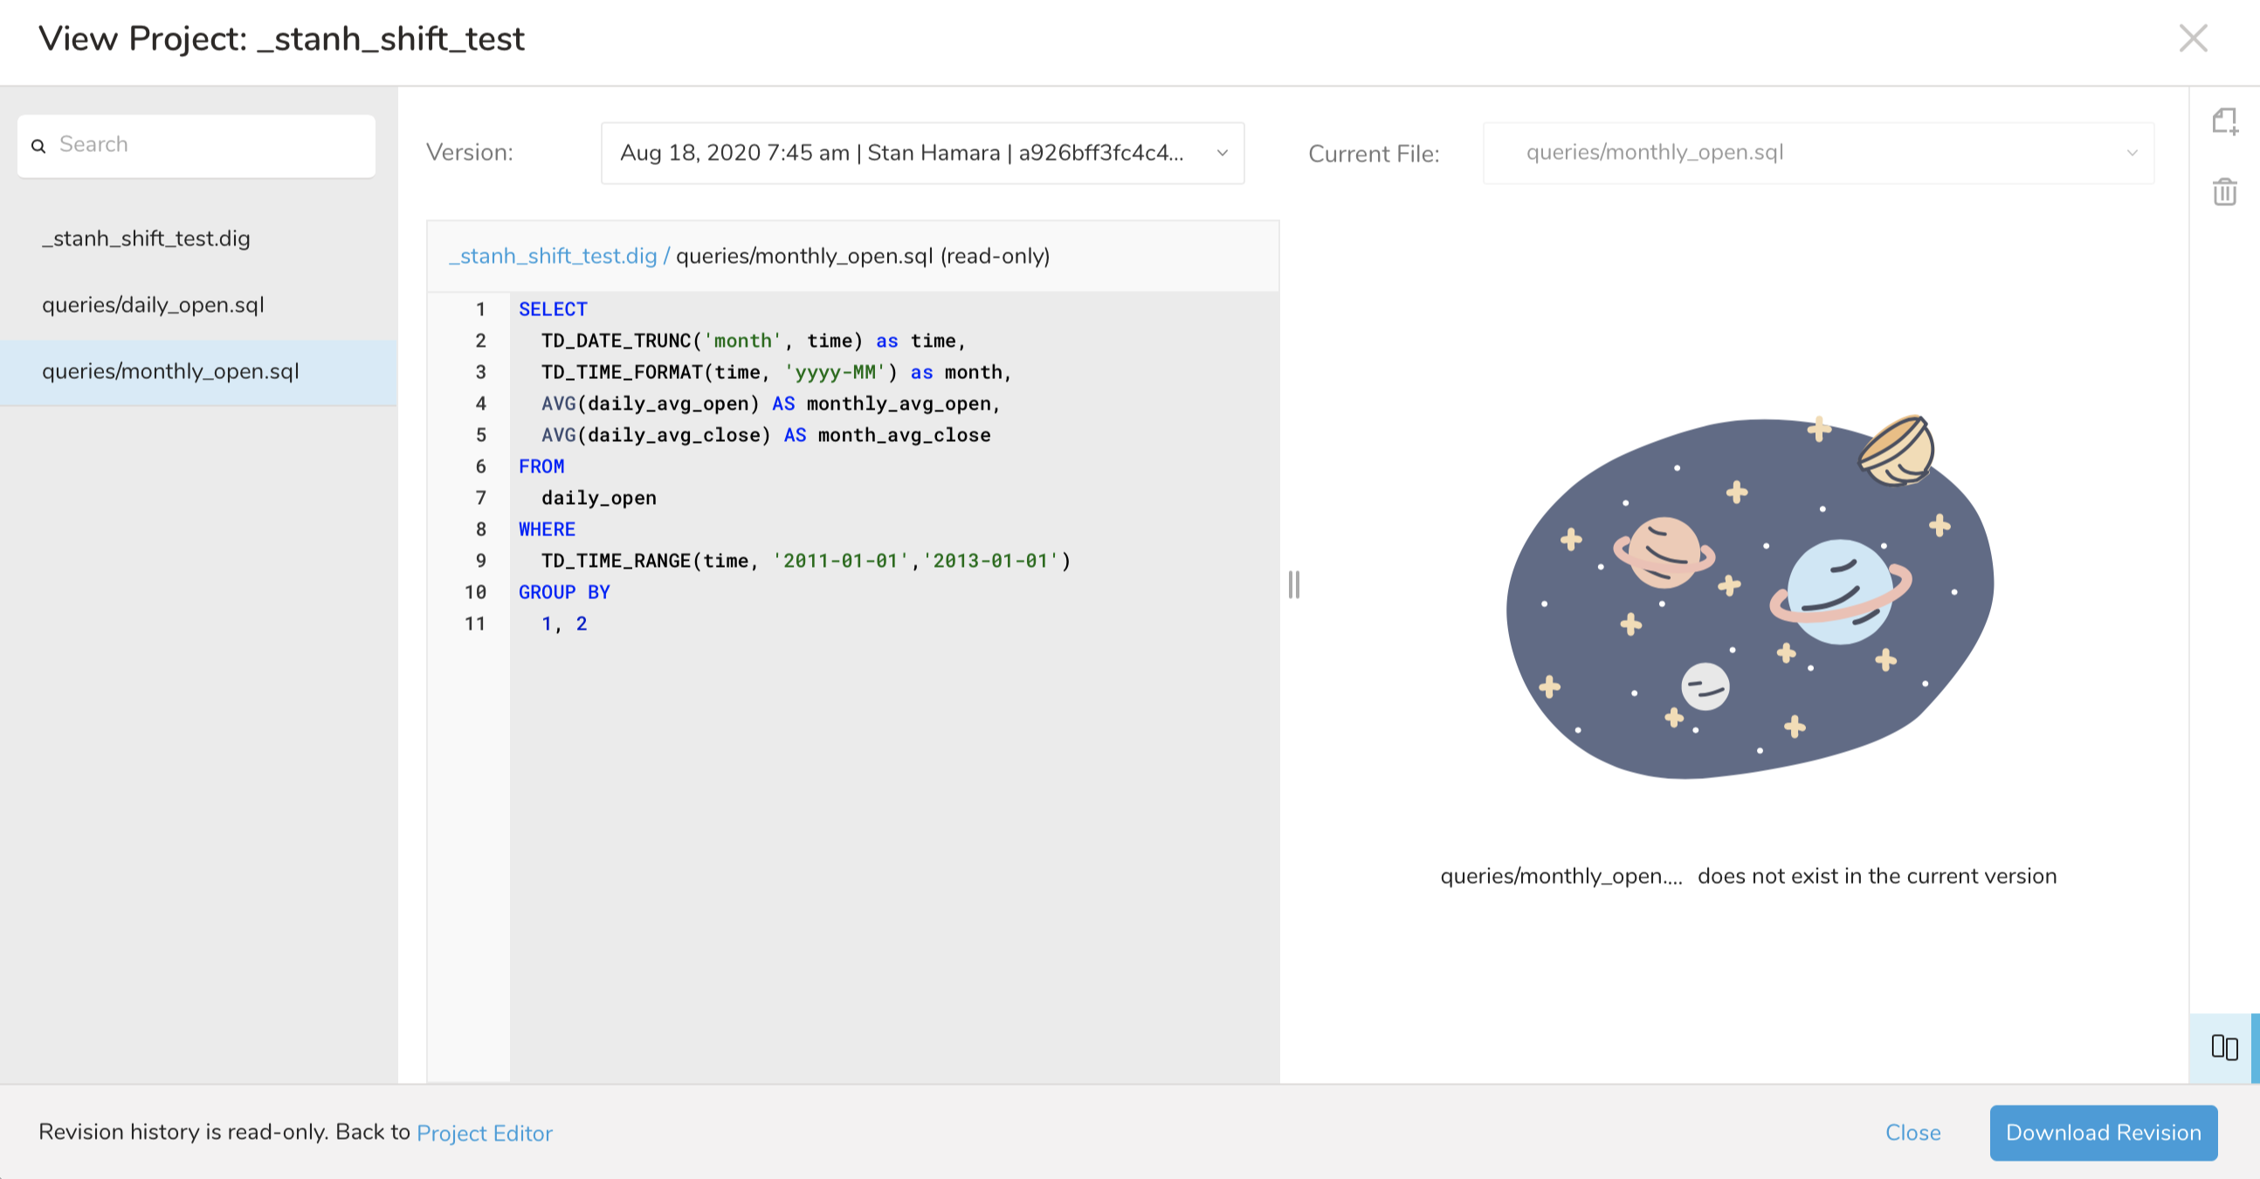Click the planets illustration image
The width and height of the screenshot is (2260, 1179).
click(1749, 596)
